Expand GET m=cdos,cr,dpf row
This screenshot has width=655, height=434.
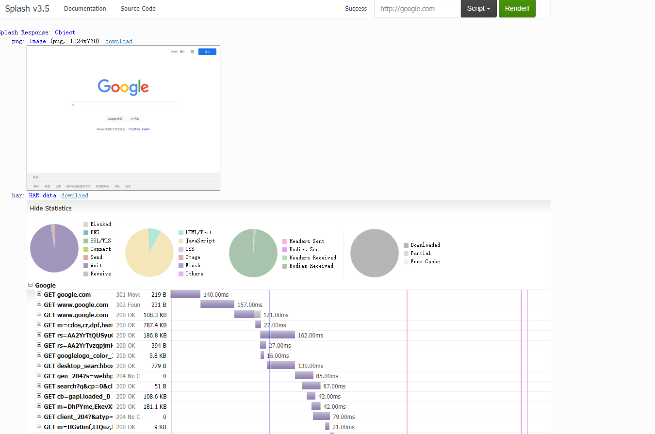point(39,325)
